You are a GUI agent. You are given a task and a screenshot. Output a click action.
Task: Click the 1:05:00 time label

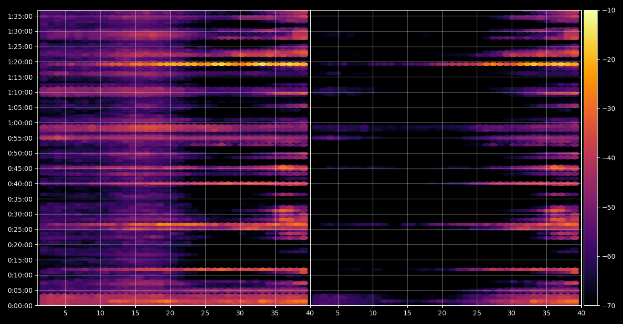tap(20, 108)
